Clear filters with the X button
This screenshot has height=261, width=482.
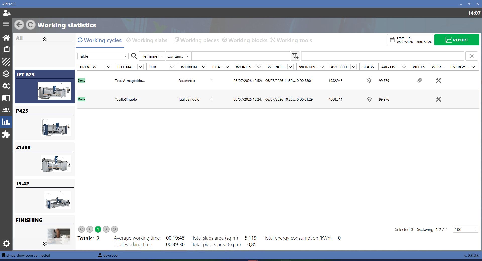(472, 56)
